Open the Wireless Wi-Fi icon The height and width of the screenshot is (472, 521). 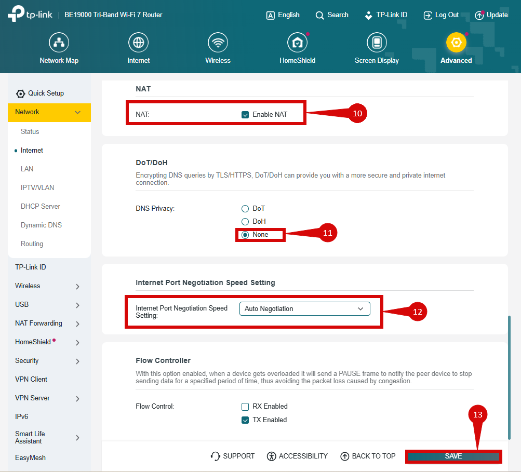218,43
